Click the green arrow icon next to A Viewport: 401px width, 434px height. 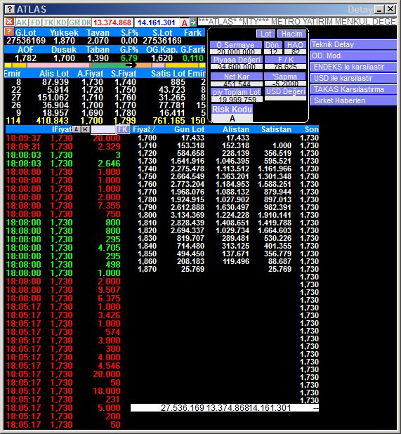pyautogui.click(x=193, y=22)
